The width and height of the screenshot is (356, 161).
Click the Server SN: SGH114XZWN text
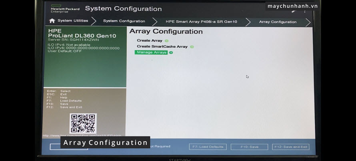pyautogui.click(x=73, y=40)
